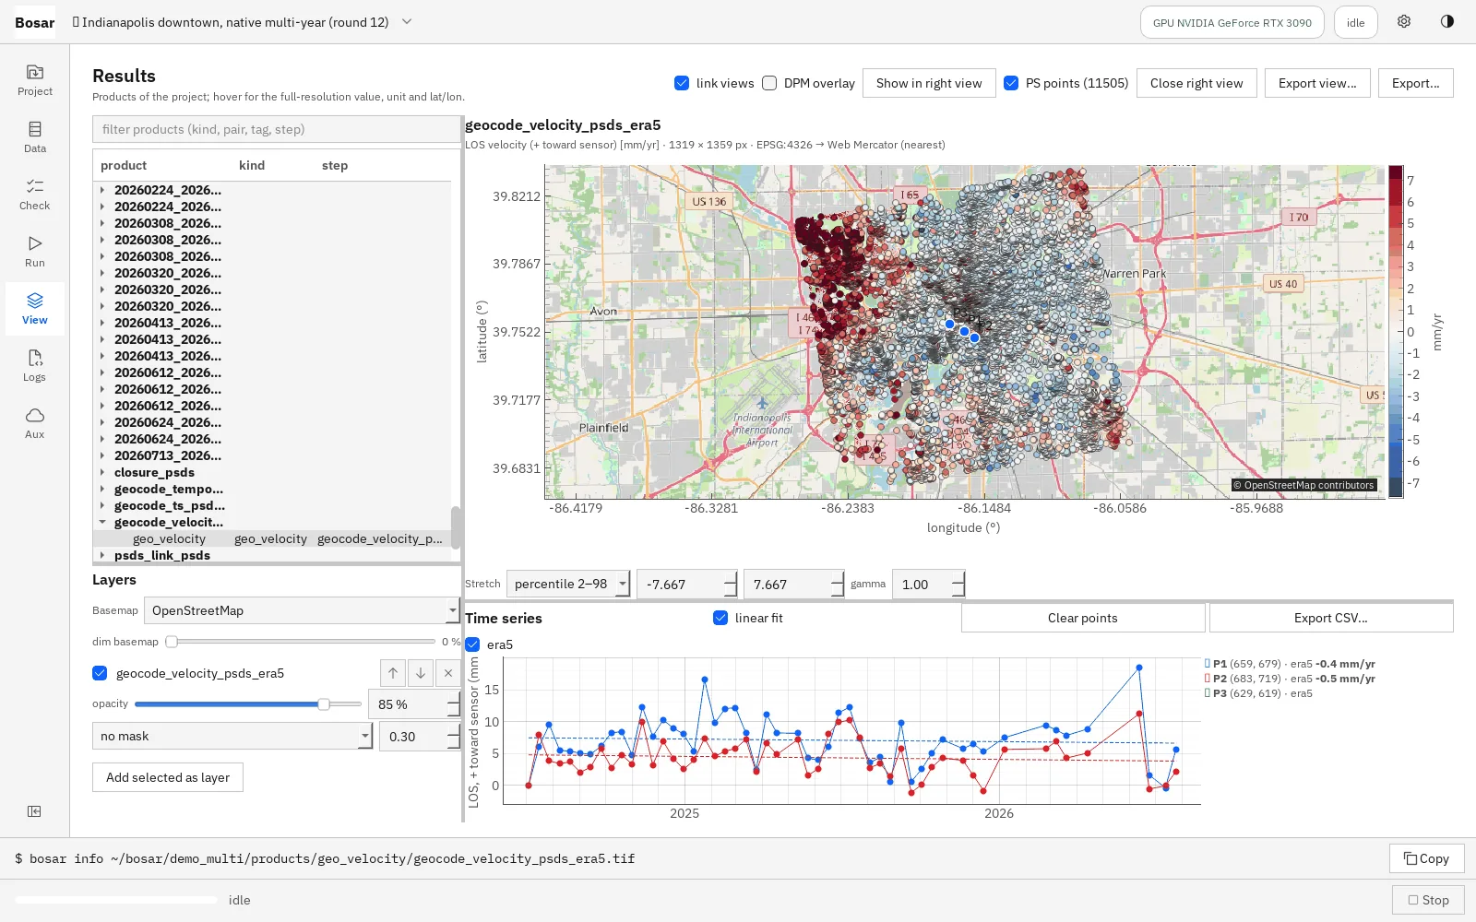The width and height of the screenshot is (1476, 922).
Task: Open the View layers sidebar panel
Action: [x=35, y=308]
